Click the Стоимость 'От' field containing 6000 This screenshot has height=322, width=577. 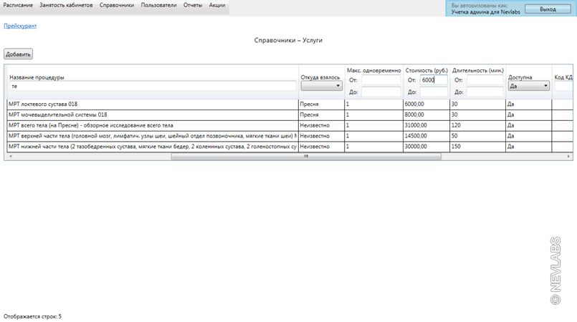point(433,80)
